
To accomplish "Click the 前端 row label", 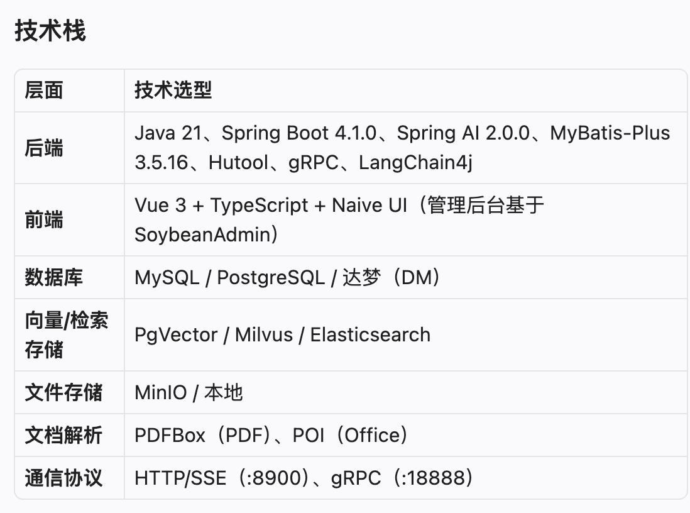I will point(44,219).
